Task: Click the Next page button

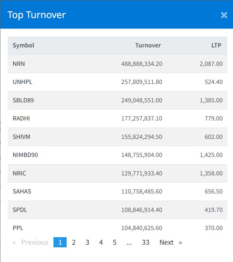Action: pyautogui.click(x=170, y=242)
